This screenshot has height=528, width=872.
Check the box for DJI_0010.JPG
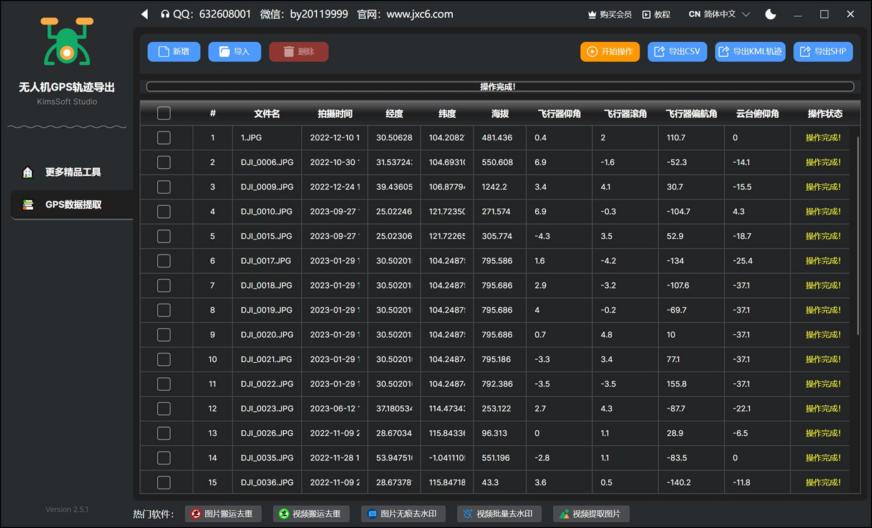pos(163,211)
